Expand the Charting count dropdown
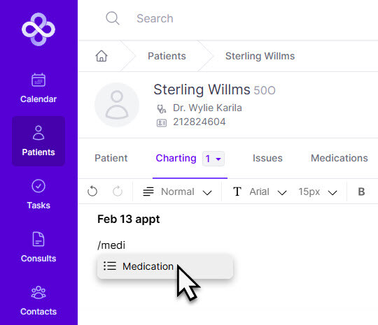This screenshot has height=325, width=378. click(213, 159)
